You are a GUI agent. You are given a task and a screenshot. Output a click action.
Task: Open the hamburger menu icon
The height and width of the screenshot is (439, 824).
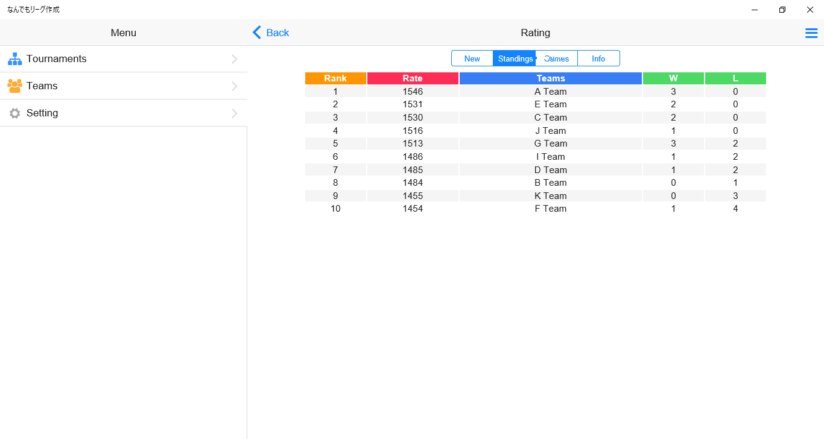click(811, 33)
